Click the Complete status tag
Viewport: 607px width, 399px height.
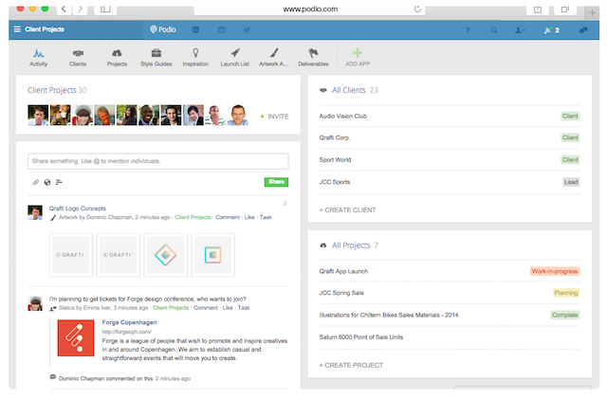(x=565, y=315)
